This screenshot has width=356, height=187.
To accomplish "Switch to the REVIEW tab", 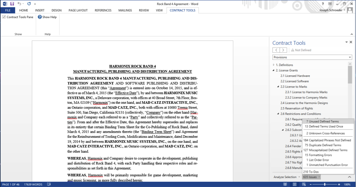I will 144,10.
